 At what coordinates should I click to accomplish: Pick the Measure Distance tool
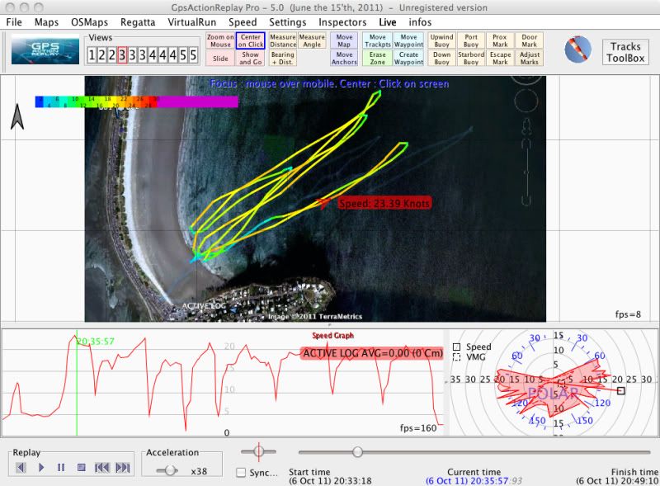(283, 41)
